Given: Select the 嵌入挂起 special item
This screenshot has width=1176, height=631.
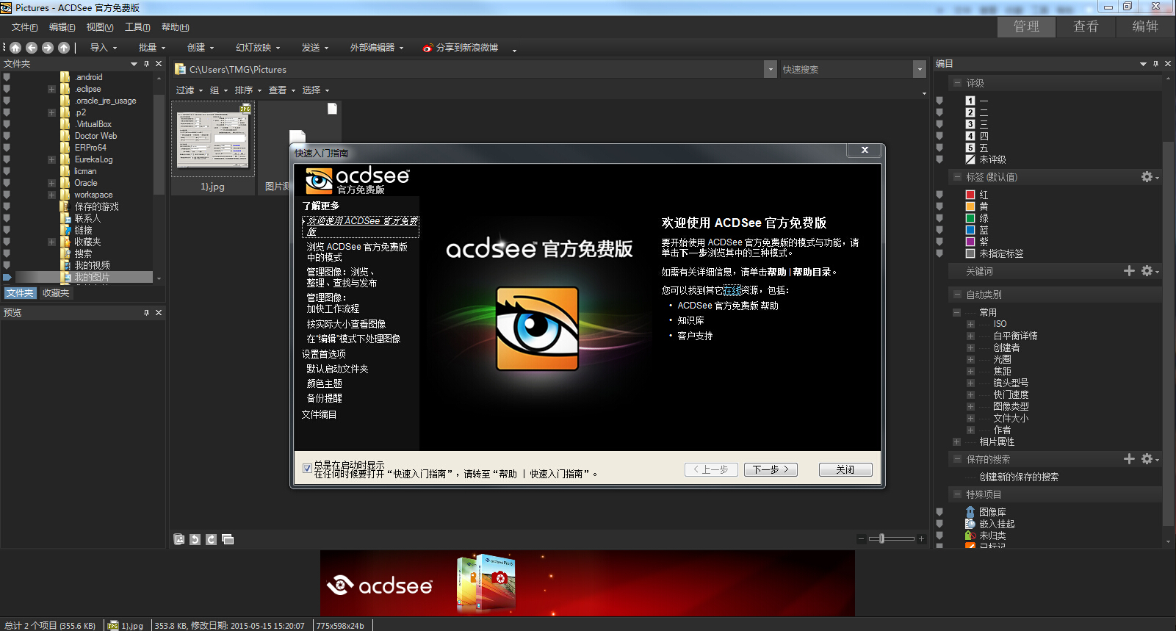Looking at the screenshot, I should 996,524.
